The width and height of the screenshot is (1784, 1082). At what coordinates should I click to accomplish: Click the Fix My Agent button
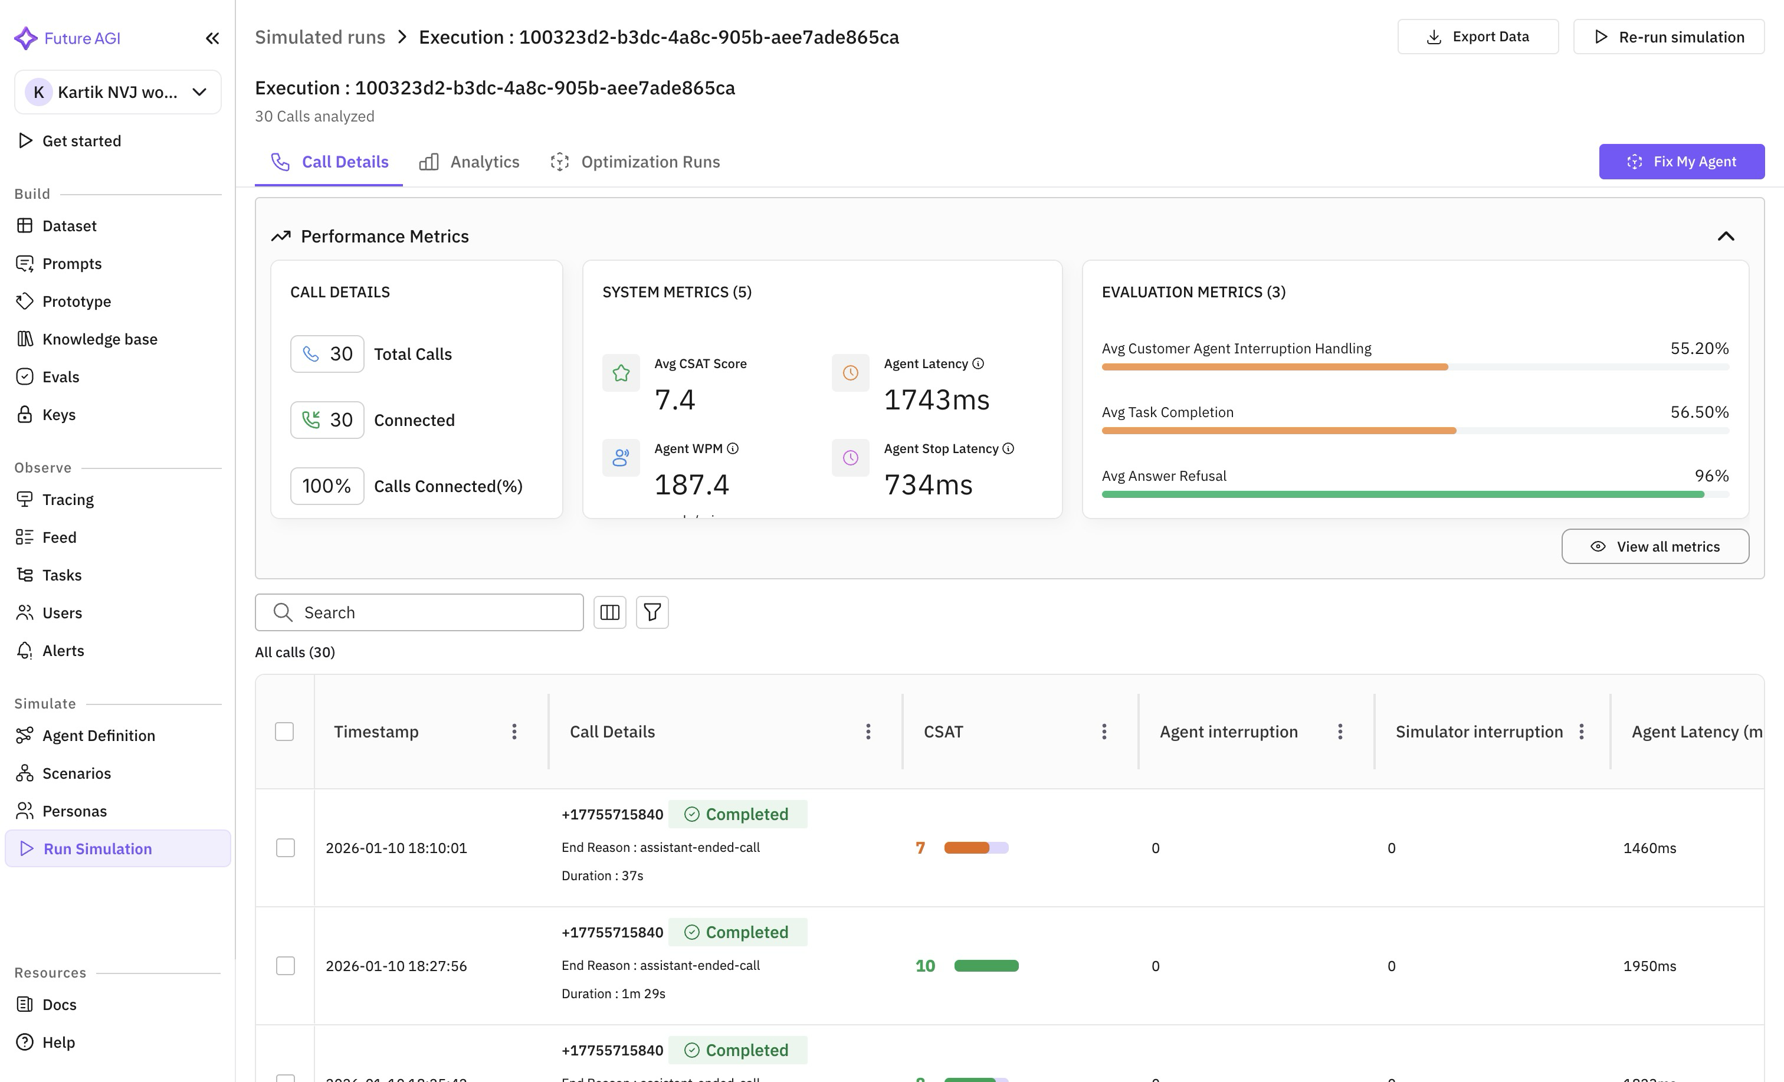[1681, 162]
